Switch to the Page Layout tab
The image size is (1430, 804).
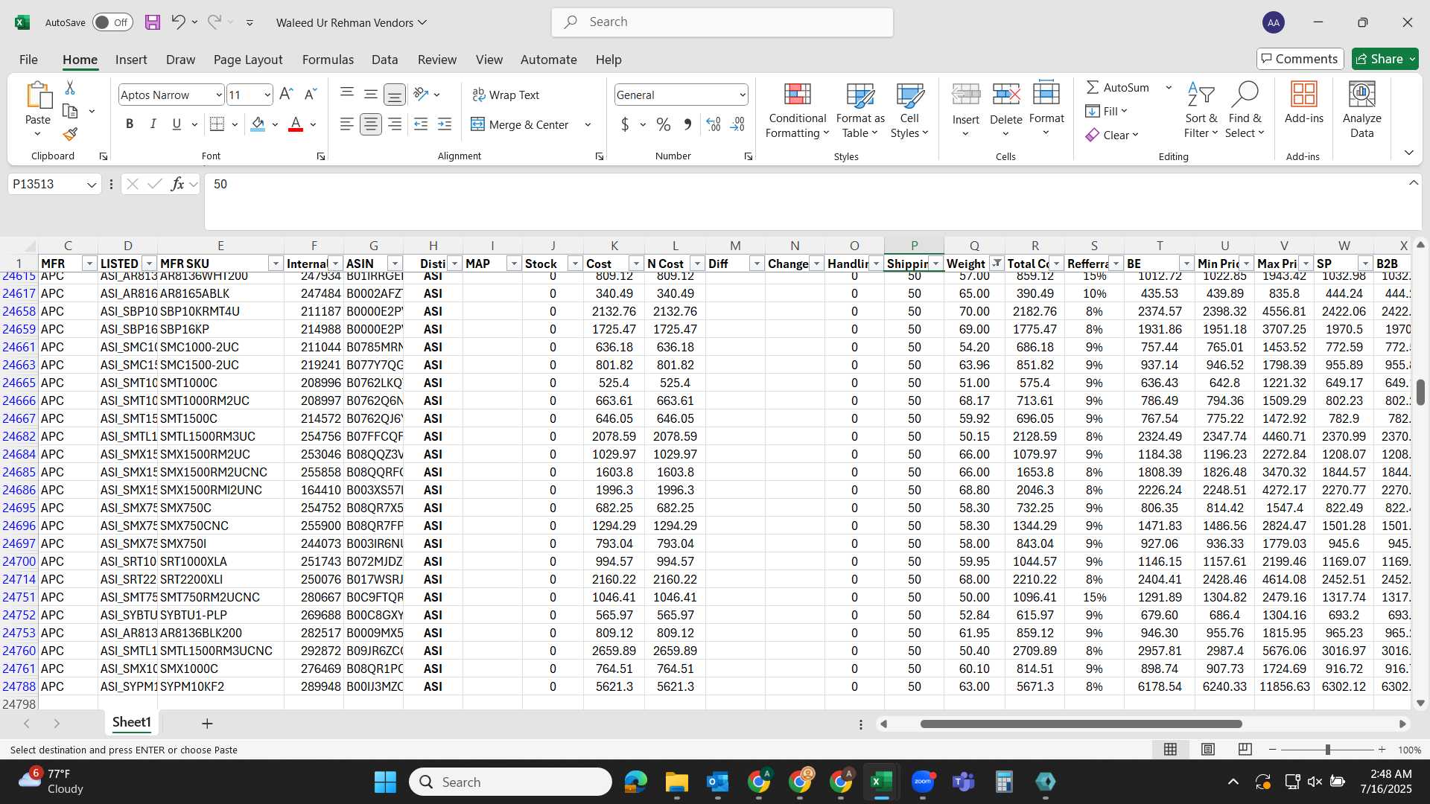(x=248, y=59)
